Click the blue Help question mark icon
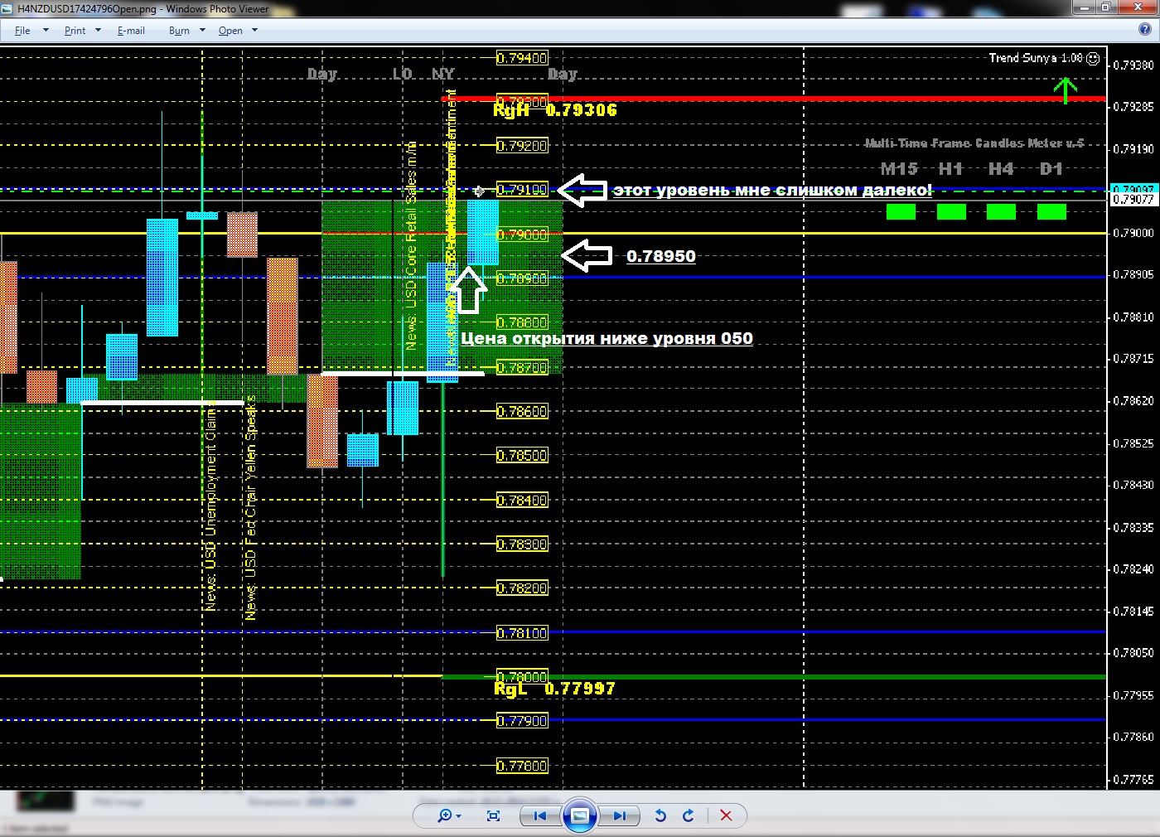Screen dimensions: 1160x837 point(1144,30)
